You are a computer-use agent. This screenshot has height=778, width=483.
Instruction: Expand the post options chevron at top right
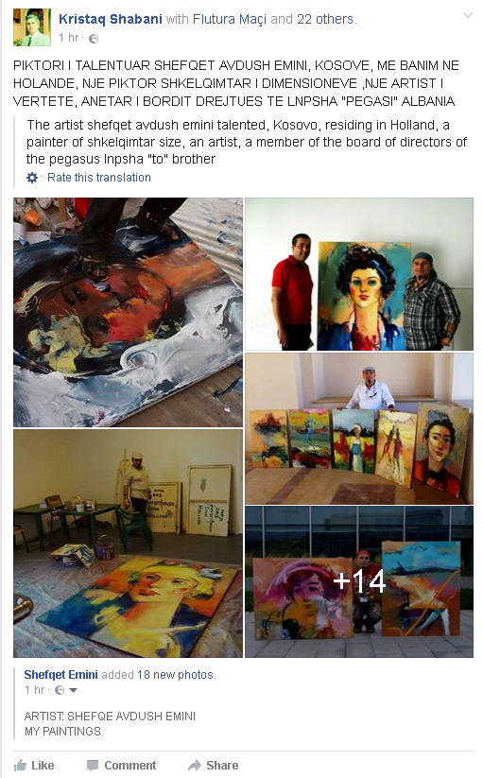tap(467, 15)
